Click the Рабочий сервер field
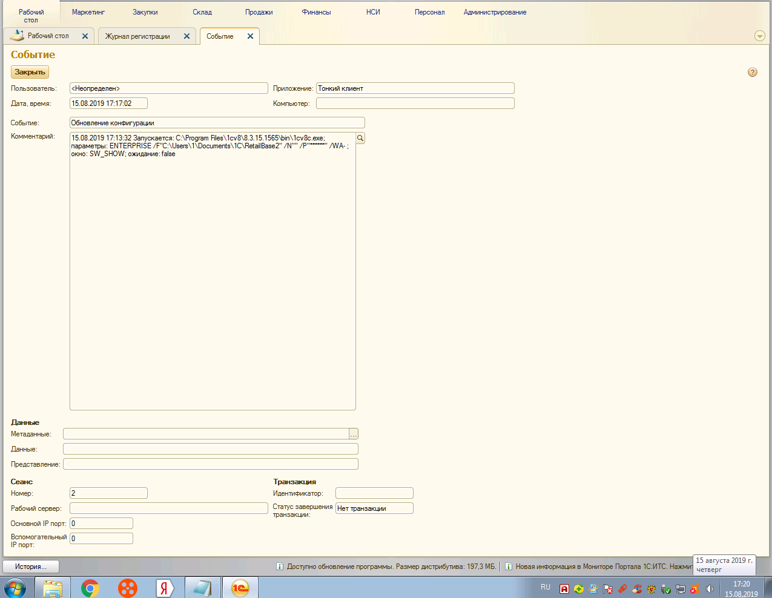 [169, 508]
